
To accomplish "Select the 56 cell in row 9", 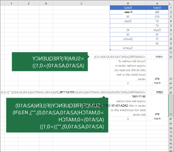I will (157, 43).
